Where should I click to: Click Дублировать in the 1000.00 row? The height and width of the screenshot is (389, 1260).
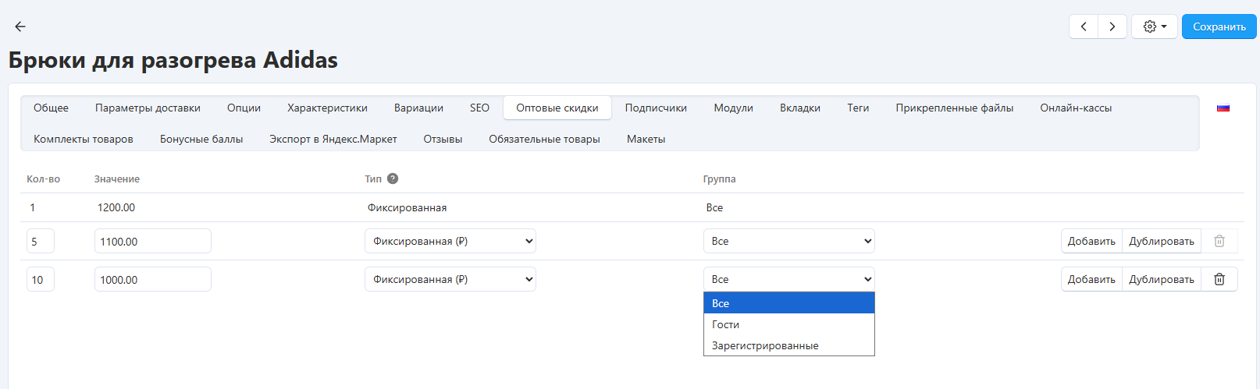point(1162,279)
